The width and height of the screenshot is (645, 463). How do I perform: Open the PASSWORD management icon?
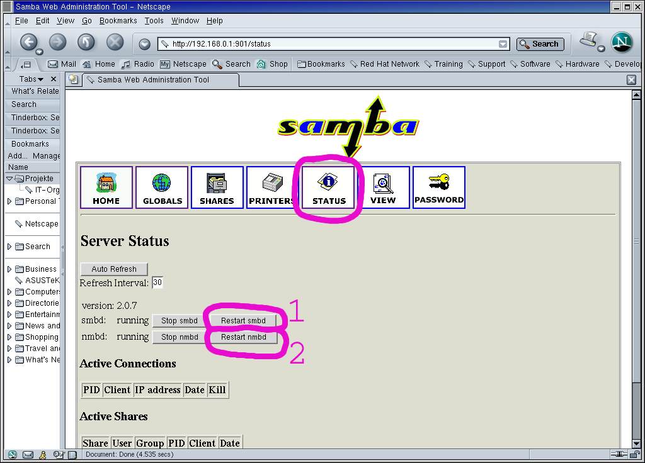439,187
